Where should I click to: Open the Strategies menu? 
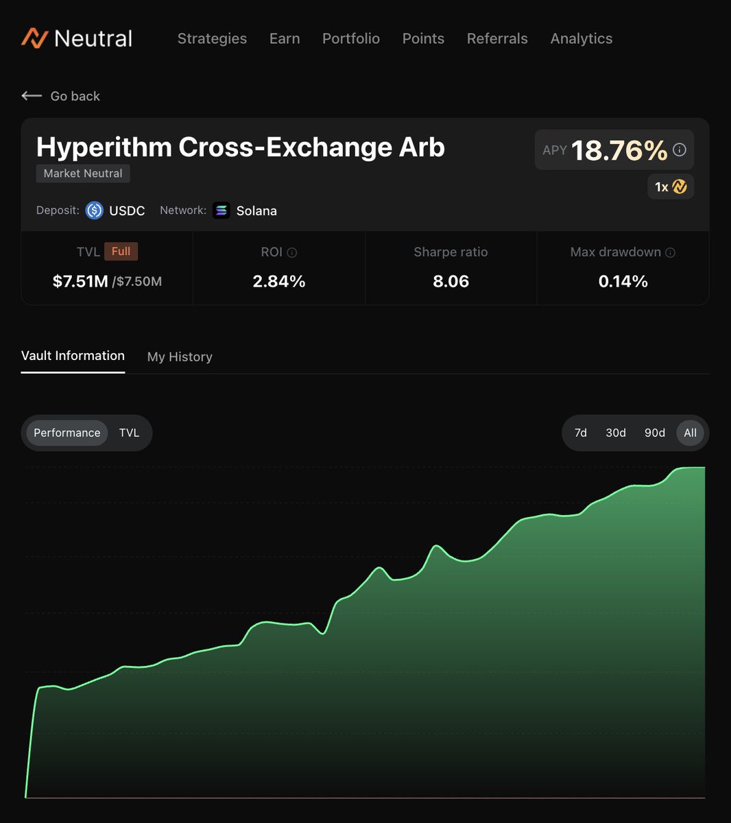click(x=212, y=38)
